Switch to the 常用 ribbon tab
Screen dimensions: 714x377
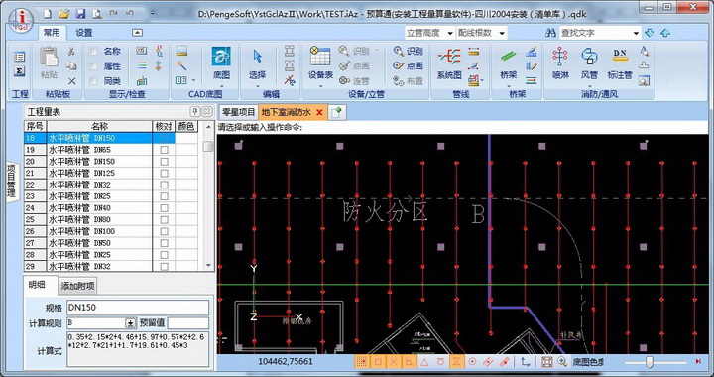point(52,33)
